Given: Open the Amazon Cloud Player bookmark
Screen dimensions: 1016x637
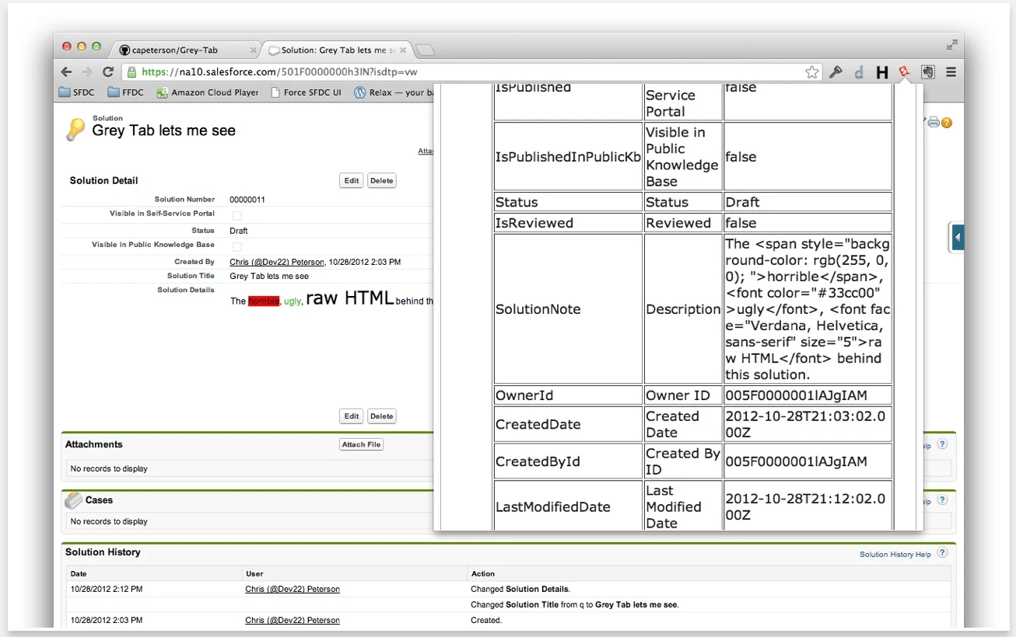Looking at the screenshot, I should [x=207, y=92].
